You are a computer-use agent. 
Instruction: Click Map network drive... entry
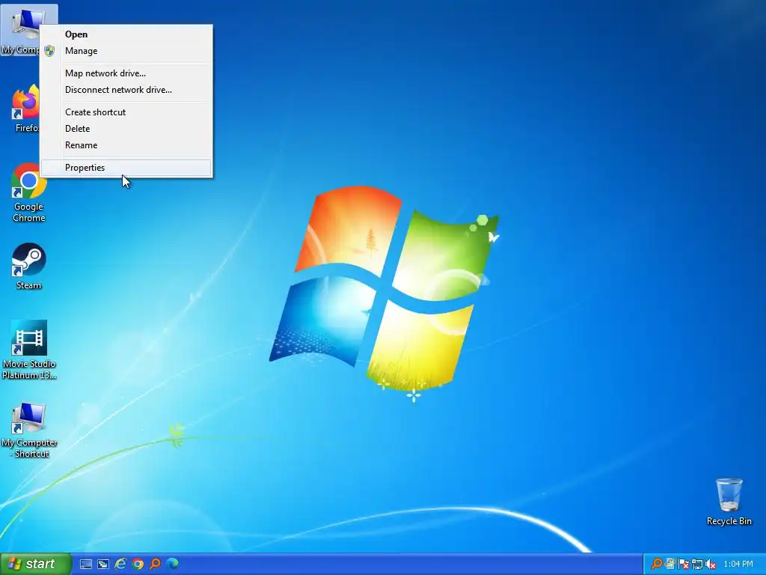coord(126,73)
